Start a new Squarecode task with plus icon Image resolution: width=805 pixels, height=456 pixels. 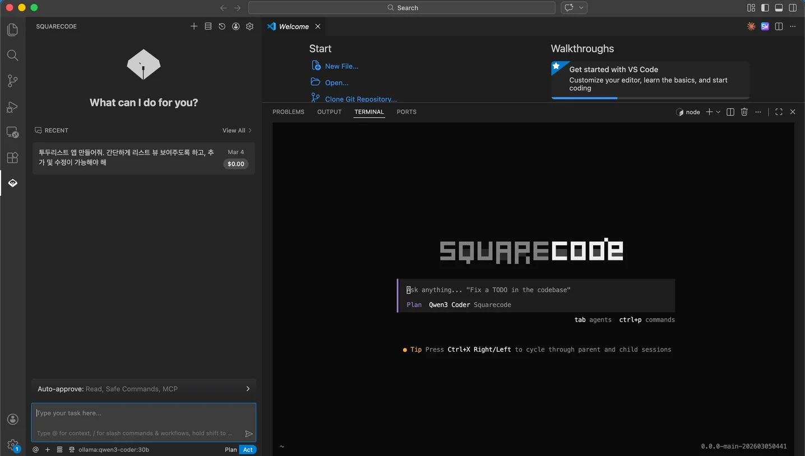click(194, 26)
